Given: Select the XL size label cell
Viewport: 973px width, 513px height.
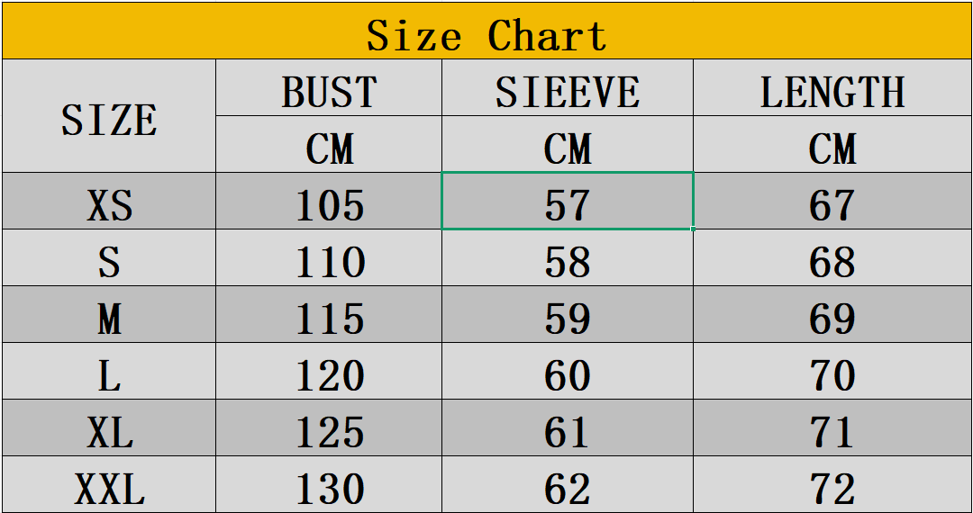Looking at the screenshot, I should 108,429.
